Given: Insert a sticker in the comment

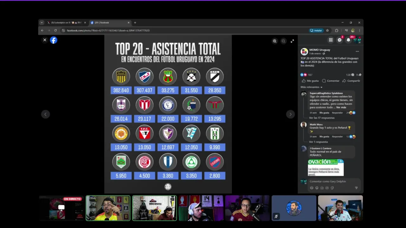Looking at the screenshot, I should 332,188.
